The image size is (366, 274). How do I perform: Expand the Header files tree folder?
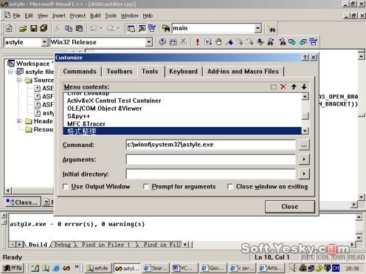19,121
